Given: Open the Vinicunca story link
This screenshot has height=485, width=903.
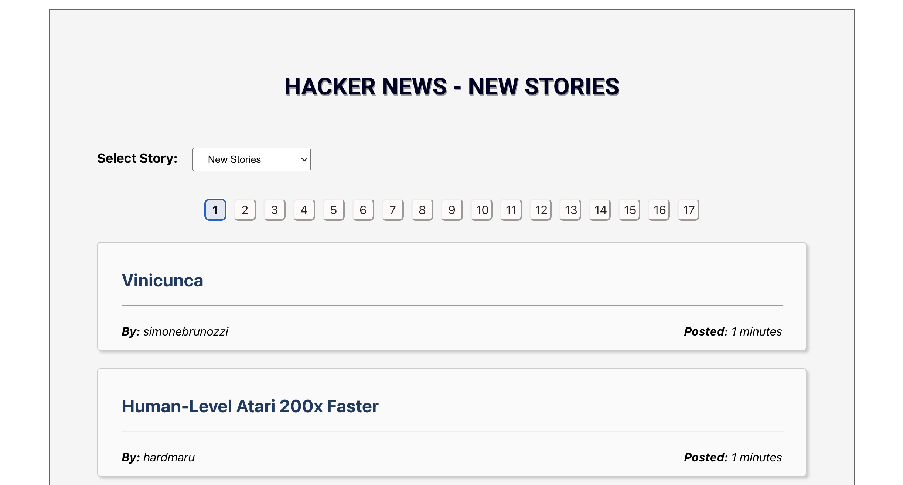Looking at the screenshot, I should click(x=162, y=280).
